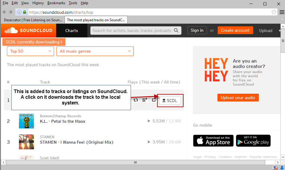This screenshot has width=285, height=170.
Task: Click the URL address bar
Action: click(149, 12)
